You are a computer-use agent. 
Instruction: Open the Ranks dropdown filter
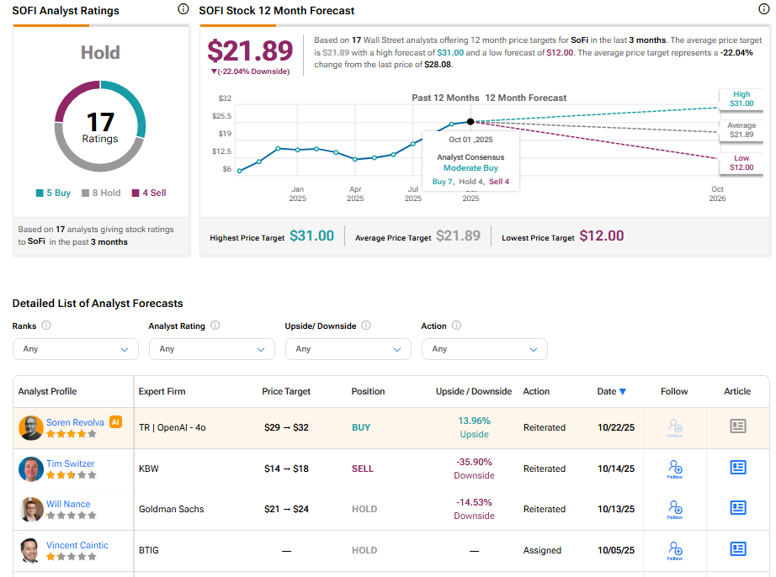pos(76,349)
